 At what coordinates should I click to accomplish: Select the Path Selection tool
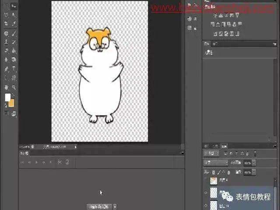point(6,77)
